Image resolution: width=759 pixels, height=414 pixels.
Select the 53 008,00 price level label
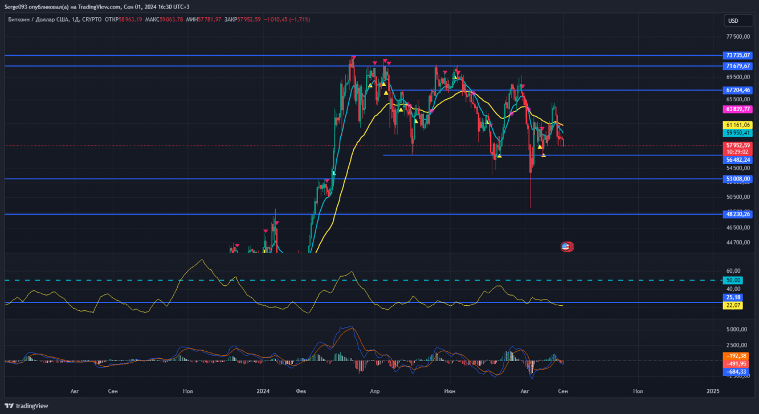tap(738, 179)
